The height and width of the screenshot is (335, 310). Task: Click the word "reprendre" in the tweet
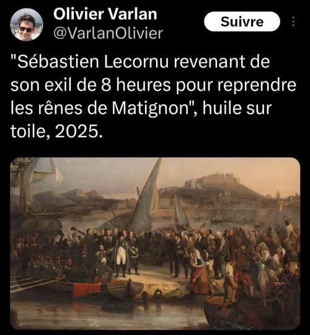click(x=257, y=86)
